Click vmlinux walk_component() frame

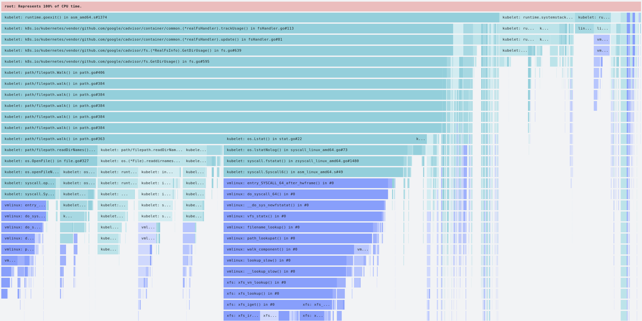(289, 250)
